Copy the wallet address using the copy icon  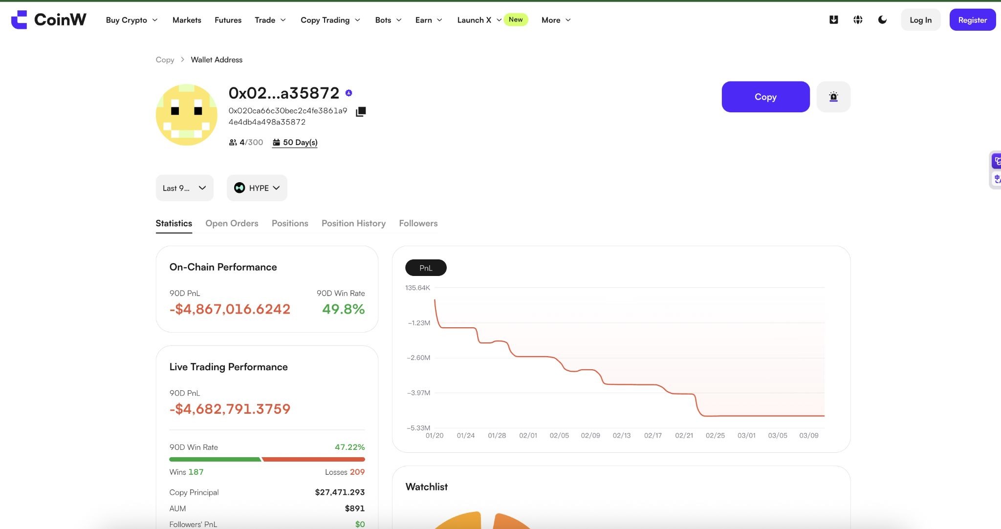[361, 111]
